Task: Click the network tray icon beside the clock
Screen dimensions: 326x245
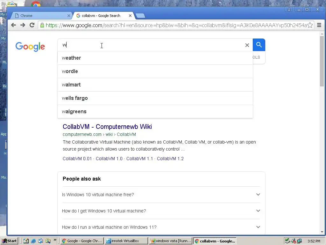Action: click(x=299, y=241)
